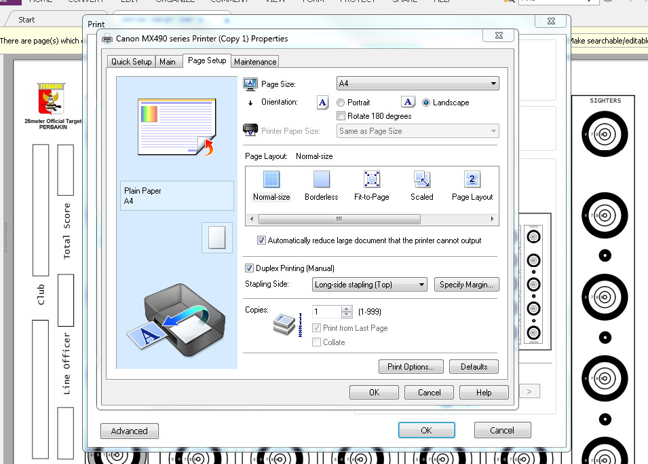Click the Printer Paper Size printer icon
The width and height of the screenshot is (648, 464).
tap(250, 130)
